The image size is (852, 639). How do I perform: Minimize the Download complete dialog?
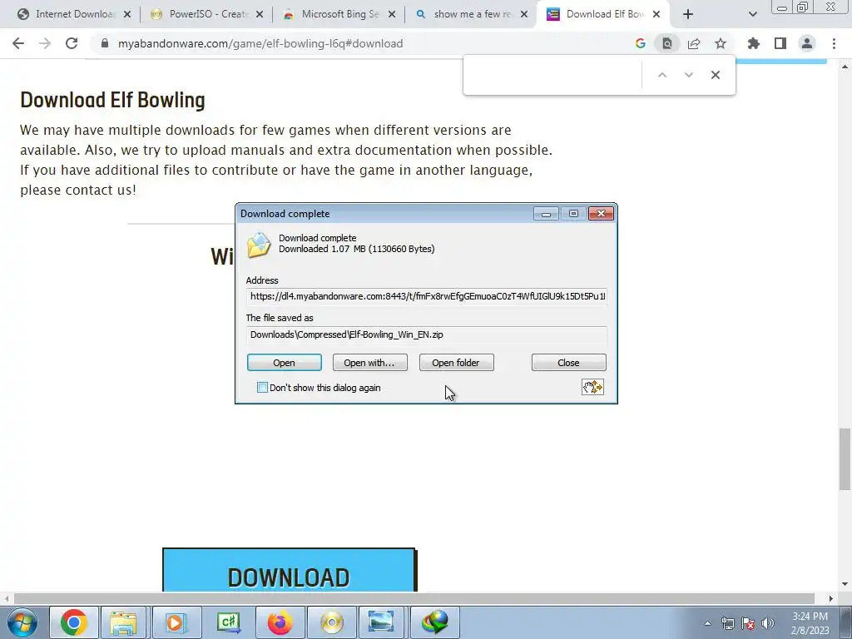pyautogui.click(x=546, y=214)
